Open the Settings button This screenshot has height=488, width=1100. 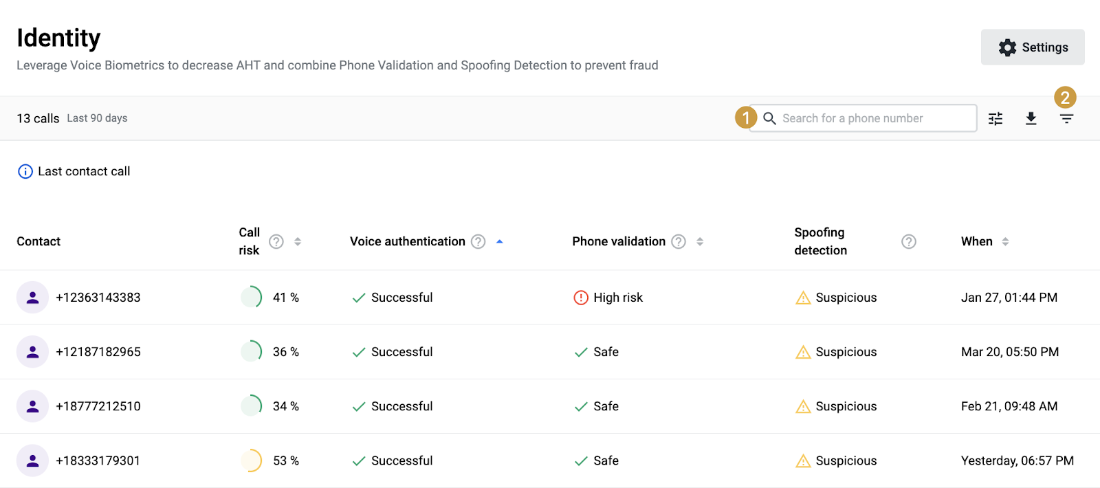[x=1033, y=47]
